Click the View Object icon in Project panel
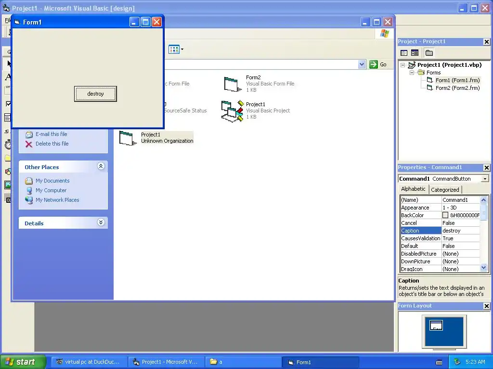493x369 pixels. click(x=415, y=53)
